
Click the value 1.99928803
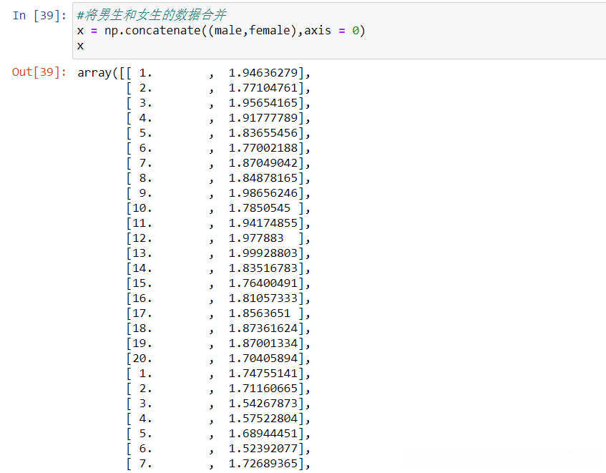click(263, 253)
